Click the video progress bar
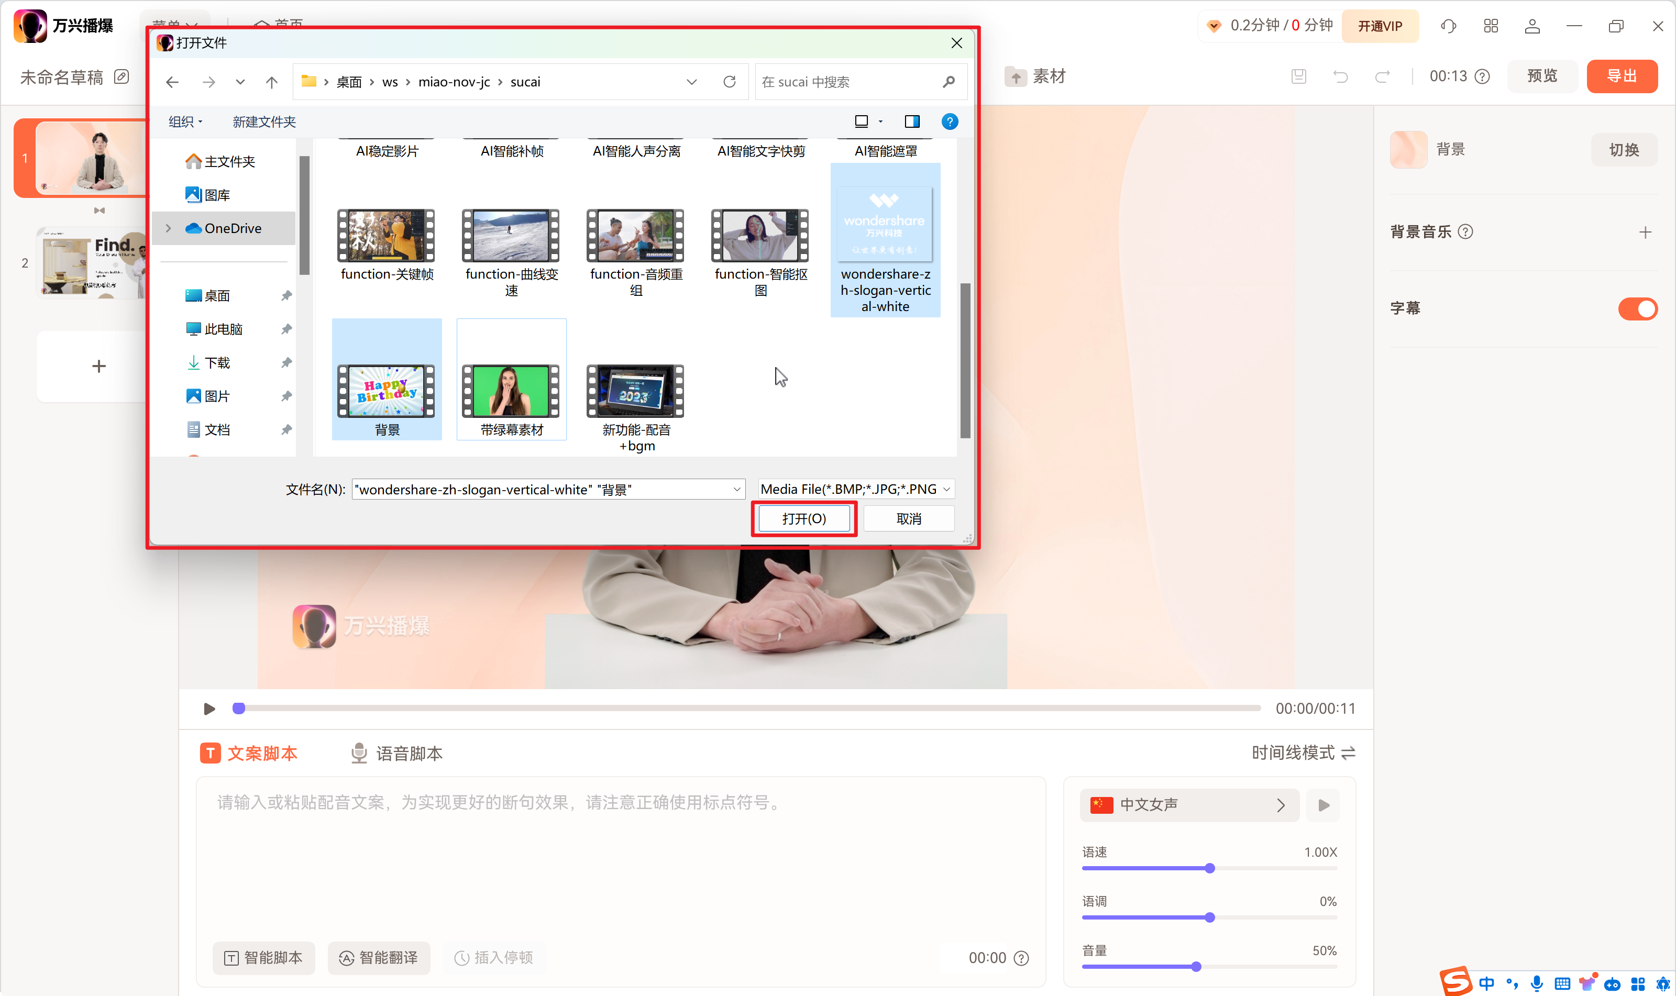This screenshot has width=1676, height=996. click(747, 708)
